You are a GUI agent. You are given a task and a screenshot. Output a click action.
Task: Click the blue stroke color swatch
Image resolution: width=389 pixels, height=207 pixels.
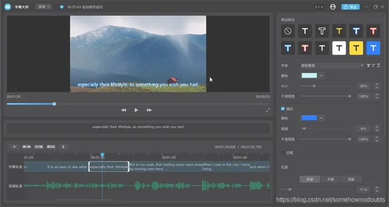coord(309,118)
